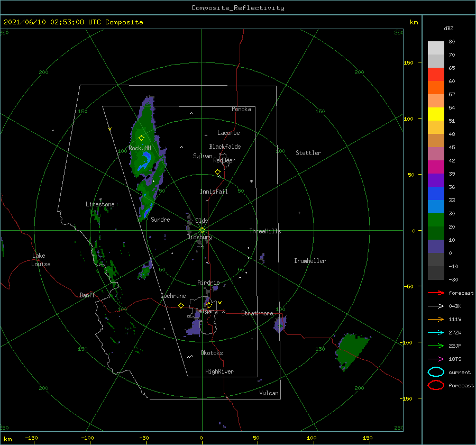Click the Banff town label
The image size is (476, 445).
(87, 295)
